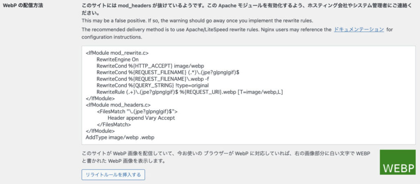The width and height of the screenshot is (420, 184).
Task: Click the AddType image/webp .webp line
Action: pyautogui.click(x=120, y=137)
